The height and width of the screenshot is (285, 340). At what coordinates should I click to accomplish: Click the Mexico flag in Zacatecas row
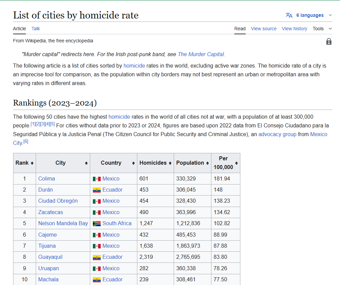[x=97, y=212]
